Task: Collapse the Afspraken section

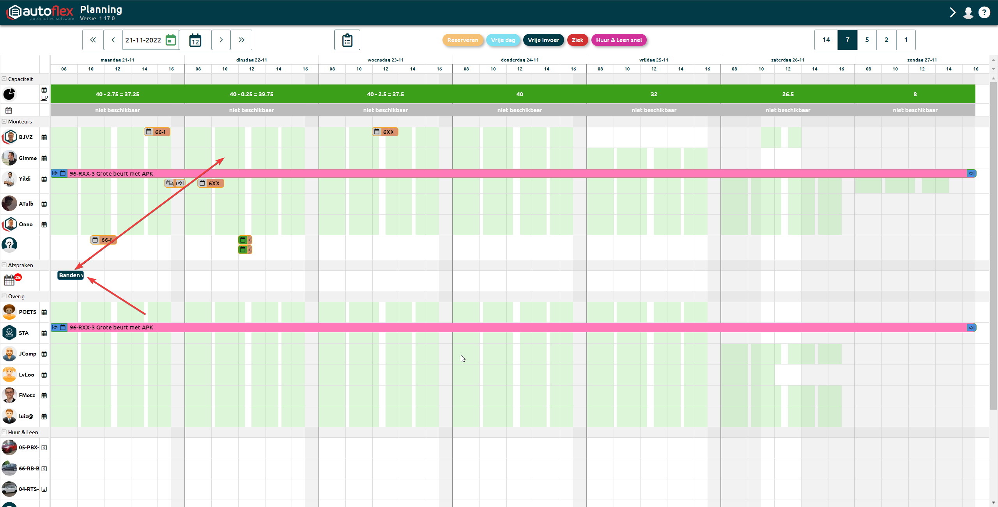Action: click(4, 265)
